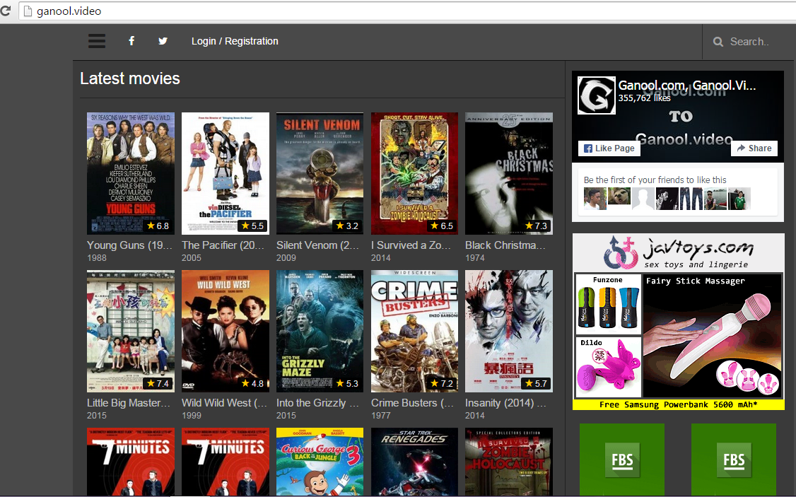
Task: Click Crime Busters title link
Action: pos(412,403)
